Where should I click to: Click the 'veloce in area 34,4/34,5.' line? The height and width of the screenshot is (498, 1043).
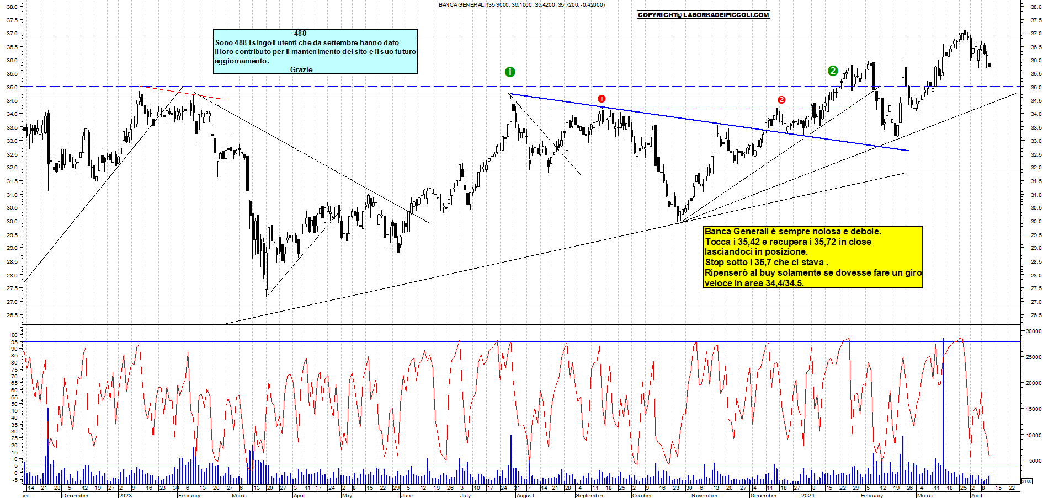[754, 283]
